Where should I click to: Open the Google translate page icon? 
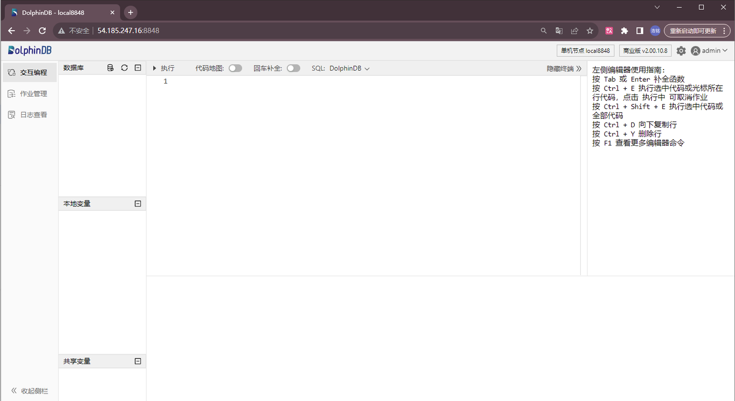pyautogui.click(x=559, y=31)
